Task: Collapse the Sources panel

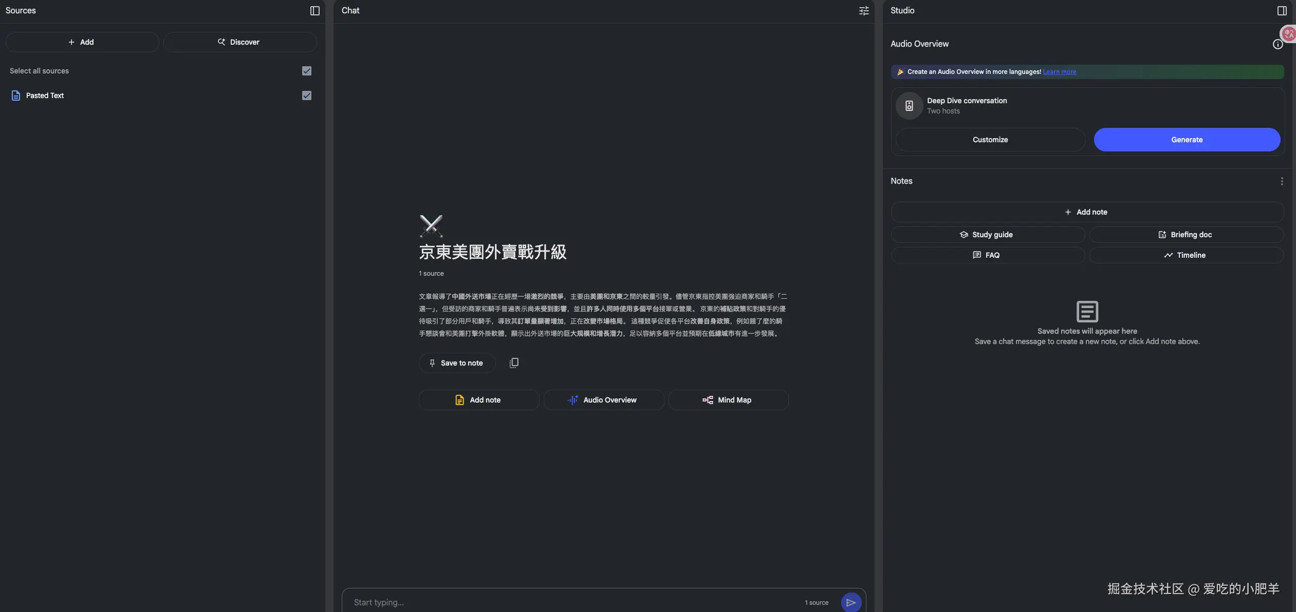Action: 315,11
